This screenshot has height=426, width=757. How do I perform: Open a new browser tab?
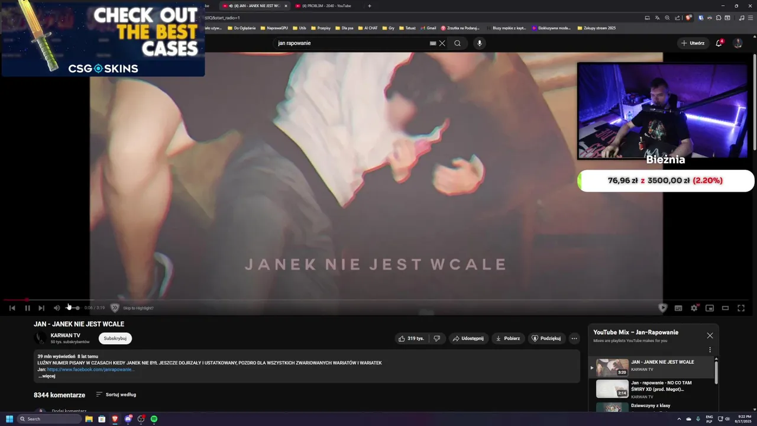370,6
